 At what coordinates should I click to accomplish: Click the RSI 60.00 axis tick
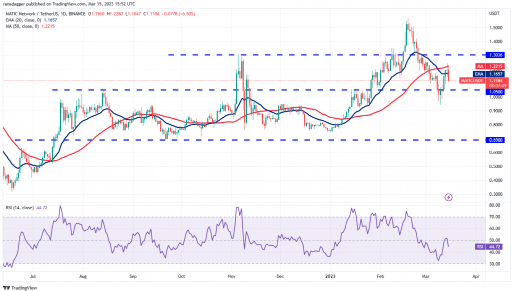[x=494, y=229]
